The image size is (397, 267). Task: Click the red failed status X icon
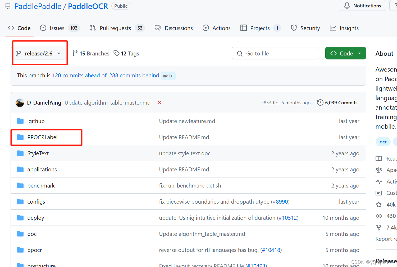click(x=159, y=102)
